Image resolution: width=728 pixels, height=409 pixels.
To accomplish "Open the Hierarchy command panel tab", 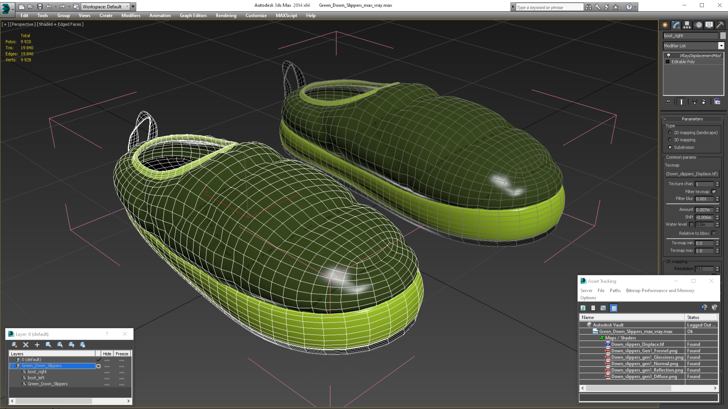I will pos(687,25).
